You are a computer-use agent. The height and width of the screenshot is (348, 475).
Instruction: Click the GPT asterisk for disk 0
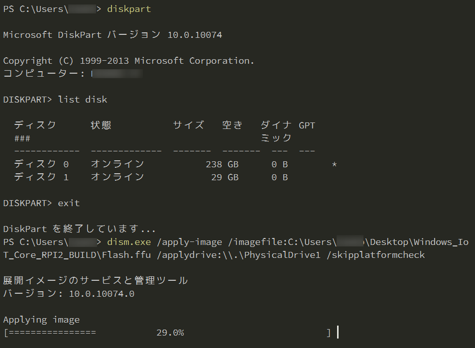pyautogui.click(x=334, y=164)
